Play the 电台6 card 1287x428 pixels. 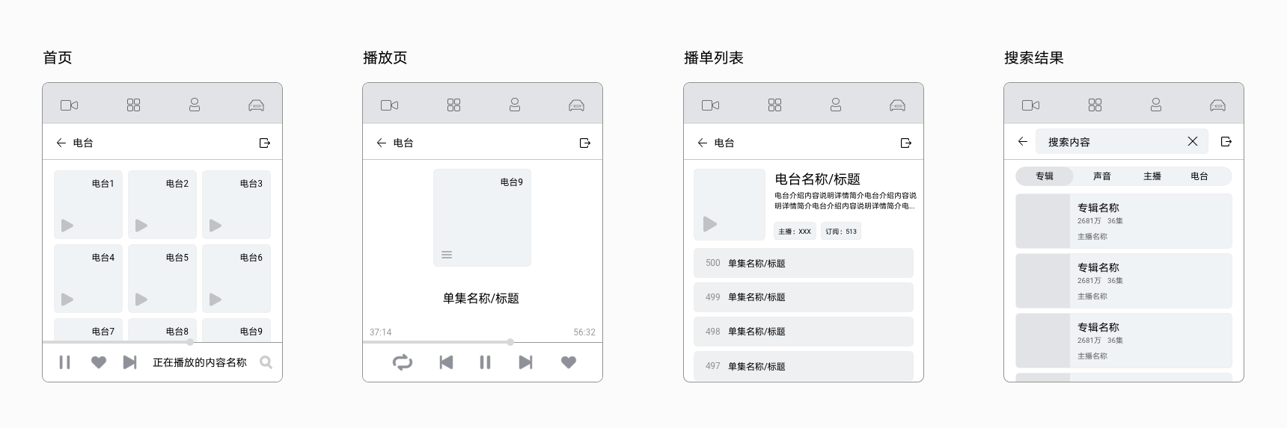(215, 300)
